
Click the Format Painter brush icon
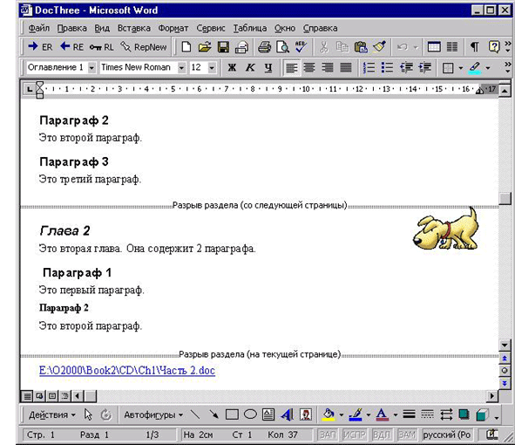coord(379,47)
